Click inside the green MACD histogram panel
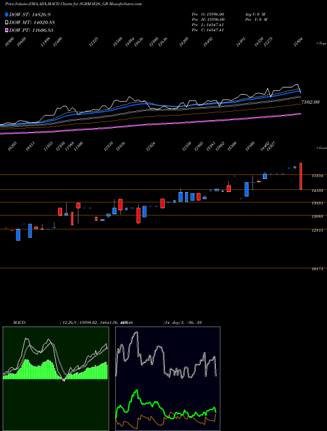The height and width of the screenshot is (431, 327). point(56,379)
